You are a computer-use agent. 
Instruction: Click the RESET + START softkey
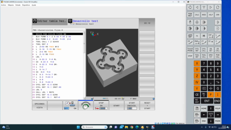(x=147, y=105)
